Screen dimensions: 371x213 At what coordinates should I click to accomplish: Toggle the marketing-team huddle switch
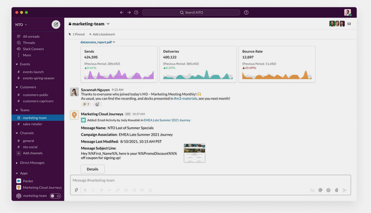55,196
